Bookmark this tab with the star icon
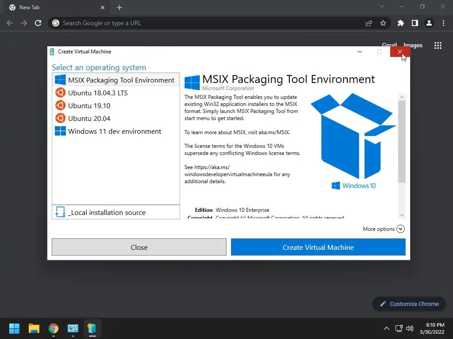The width and height of the screenshot is (453, 339). [383, 23]
